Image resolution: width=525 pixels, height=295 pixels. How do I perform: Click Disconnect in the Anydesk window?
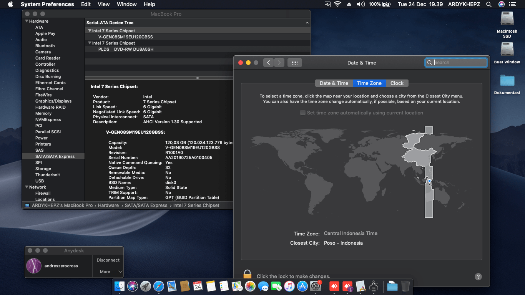pos(108,260)
